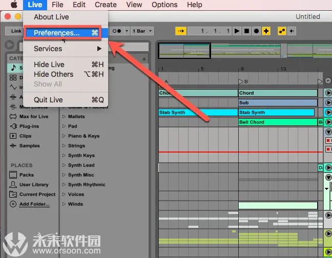Toggle the Follow yellow arrow button
The image size is (332, 258).
181,31
